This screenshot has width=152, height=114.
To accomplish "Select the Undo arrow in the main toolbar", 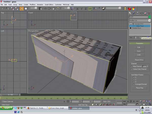I will coord(3,8).
